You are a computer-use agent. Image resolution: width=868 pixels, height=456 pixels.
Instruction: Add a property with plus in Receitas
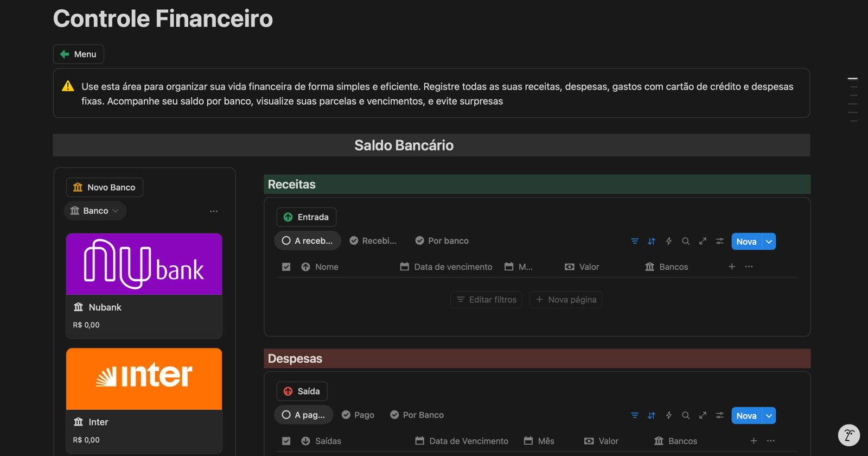point(732,267)
